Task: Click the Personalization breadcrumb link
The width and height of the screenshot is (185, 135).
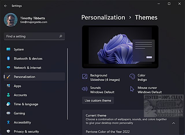Action: 103,17
